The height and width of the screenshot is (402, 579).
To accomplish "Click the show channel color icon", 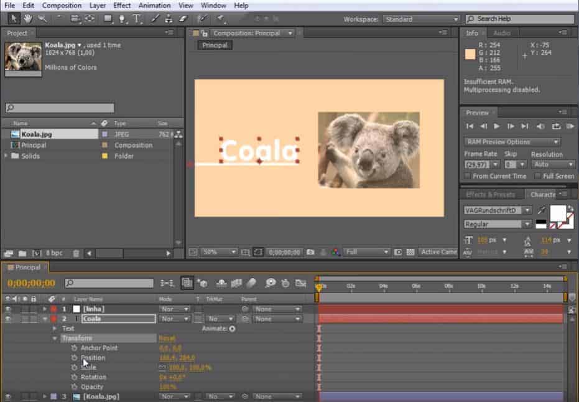I will click(x=336, y=252).
